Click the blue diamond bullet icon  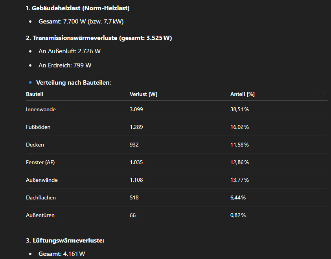(30, 83)
